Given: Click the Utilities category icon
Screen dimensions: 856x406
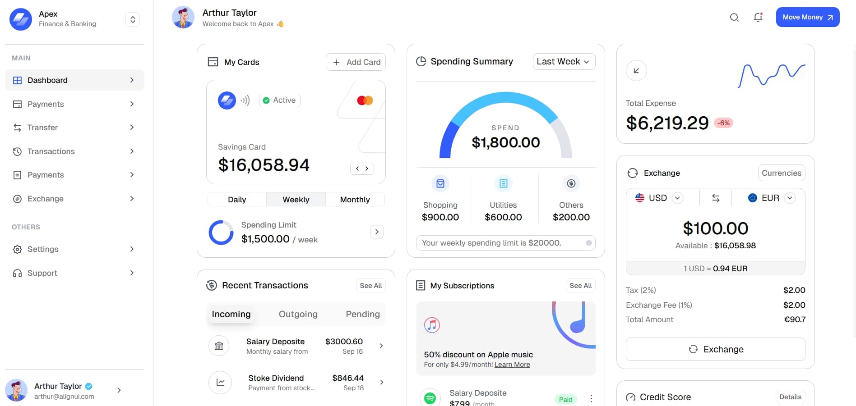Looking at the screenshot, I should pyautogui.click(x=503, y=183).
